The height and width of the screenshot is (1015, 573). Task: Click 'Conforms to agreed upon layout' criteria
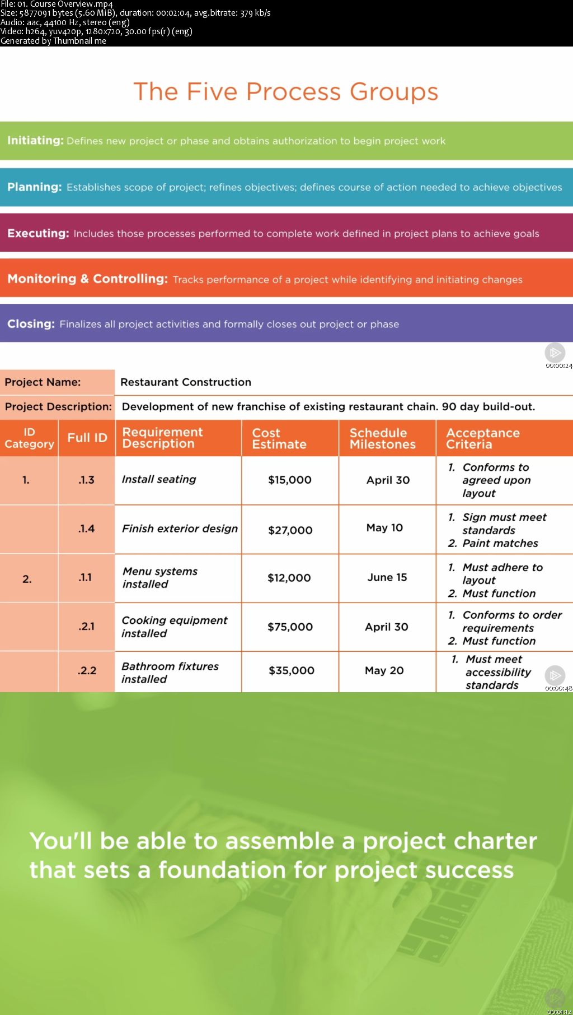point(490,480)
